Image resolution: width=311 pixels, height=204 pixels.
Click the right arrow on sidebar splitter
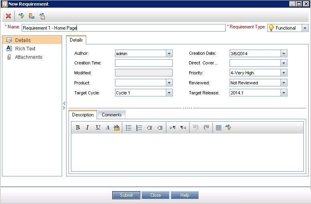[x=64, y=108]
